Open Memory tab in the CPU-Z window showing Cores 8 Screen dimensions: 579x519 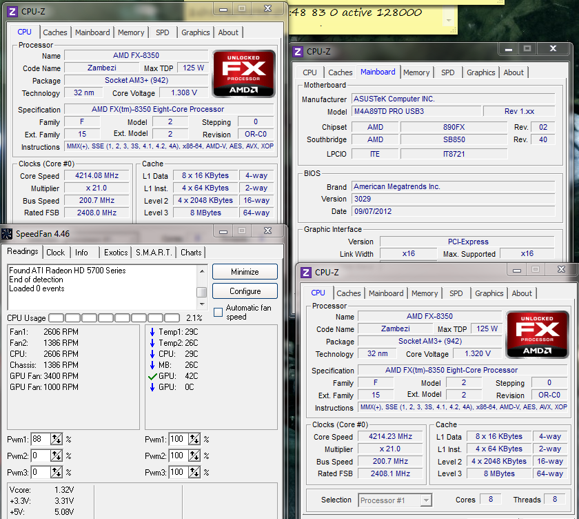coord(425,293)
